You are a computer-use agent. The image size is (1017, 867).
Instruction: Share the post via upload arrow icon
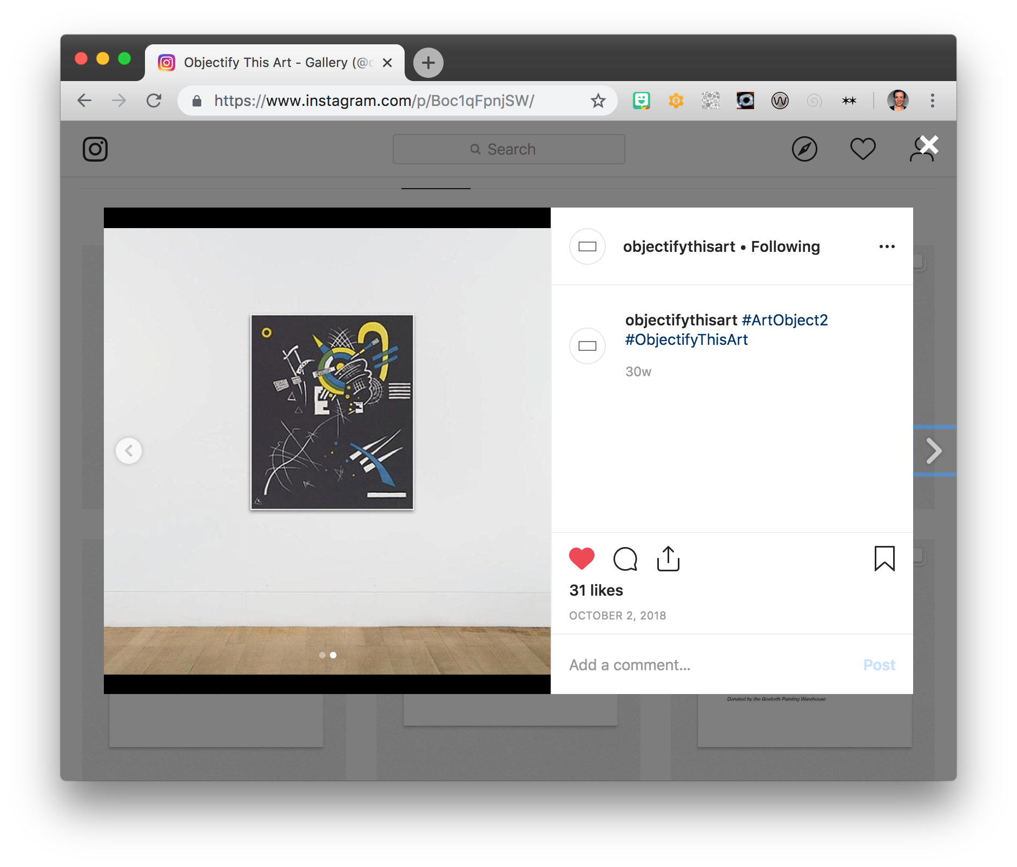pyautogui.click(x=668, y=558)
